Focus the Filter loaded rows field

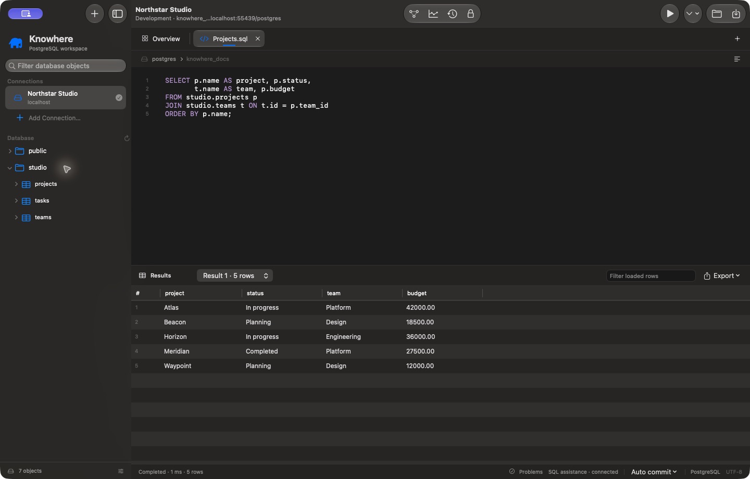[651, 276]
